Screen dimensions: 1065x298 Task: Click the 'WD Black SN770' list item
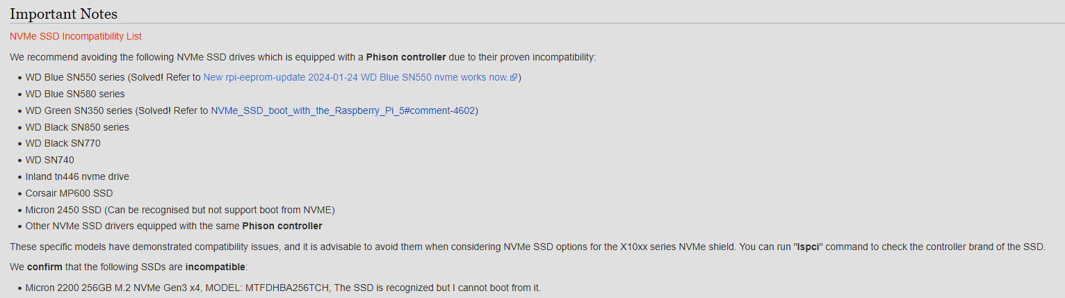click(x=63, y=143)
